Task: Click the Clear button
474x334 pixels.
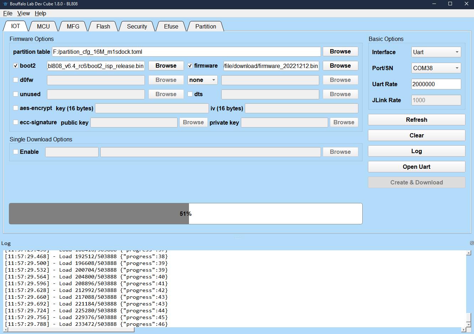Action: pos(416,135)
